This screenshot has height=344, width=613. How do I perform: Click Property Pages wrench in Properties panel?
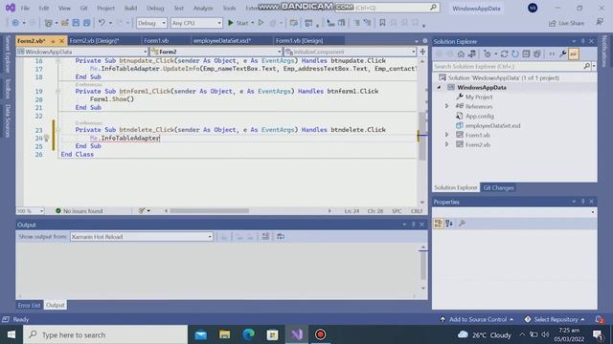click(x=462, y=224)
